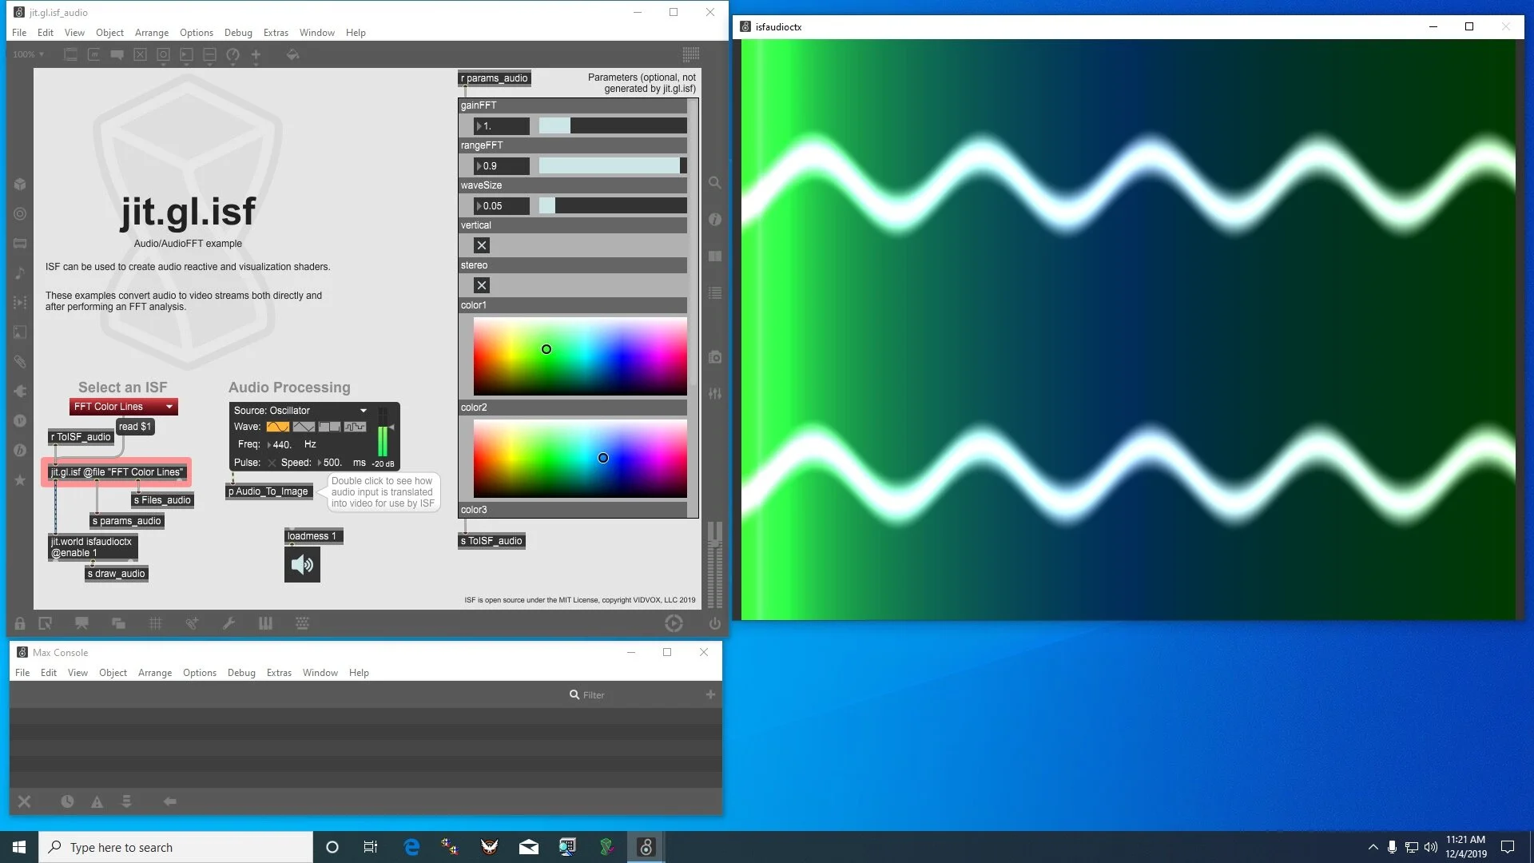Open the calendar grid icon in toolbar

pyautogui.click(x=691, y=54)
